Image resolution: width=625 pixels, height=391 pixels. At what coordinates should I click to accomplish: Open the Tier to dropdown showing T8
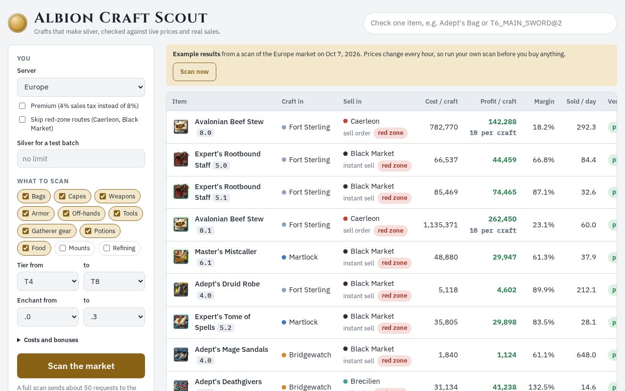[x=114, y=282]
